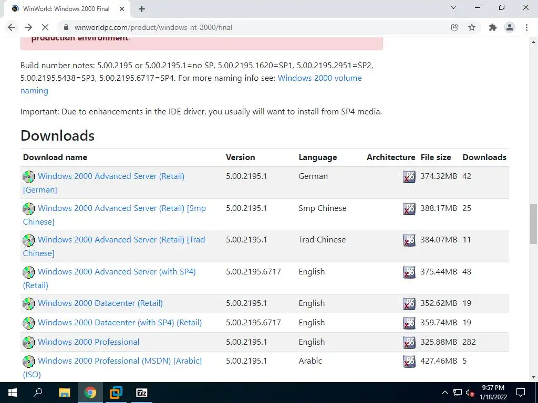Open Windows 2000 volume naming link
This screenshot has height=403, width=538.
point(319,78)
